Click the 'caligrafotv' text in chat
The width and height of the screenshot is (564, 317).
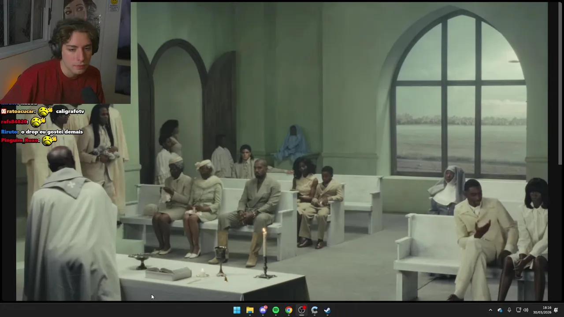pyautogui.click(x=70, y=112)
